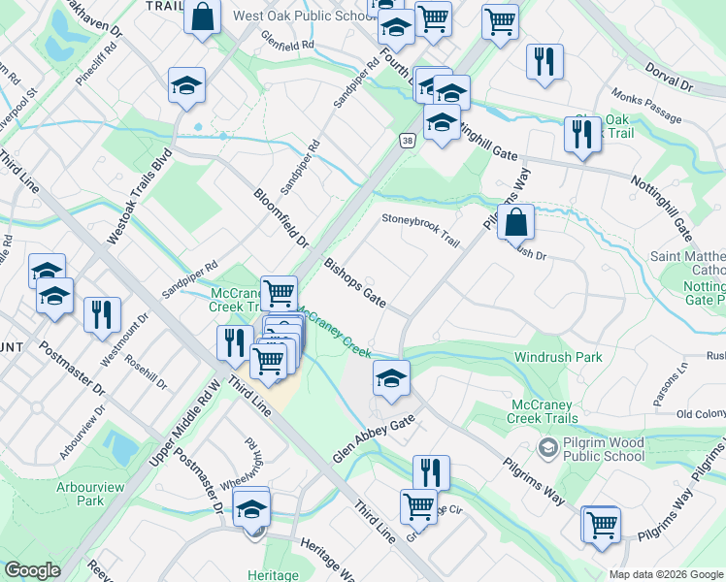
Task: Select the Arbourview Park label
Action: (90, 494)
